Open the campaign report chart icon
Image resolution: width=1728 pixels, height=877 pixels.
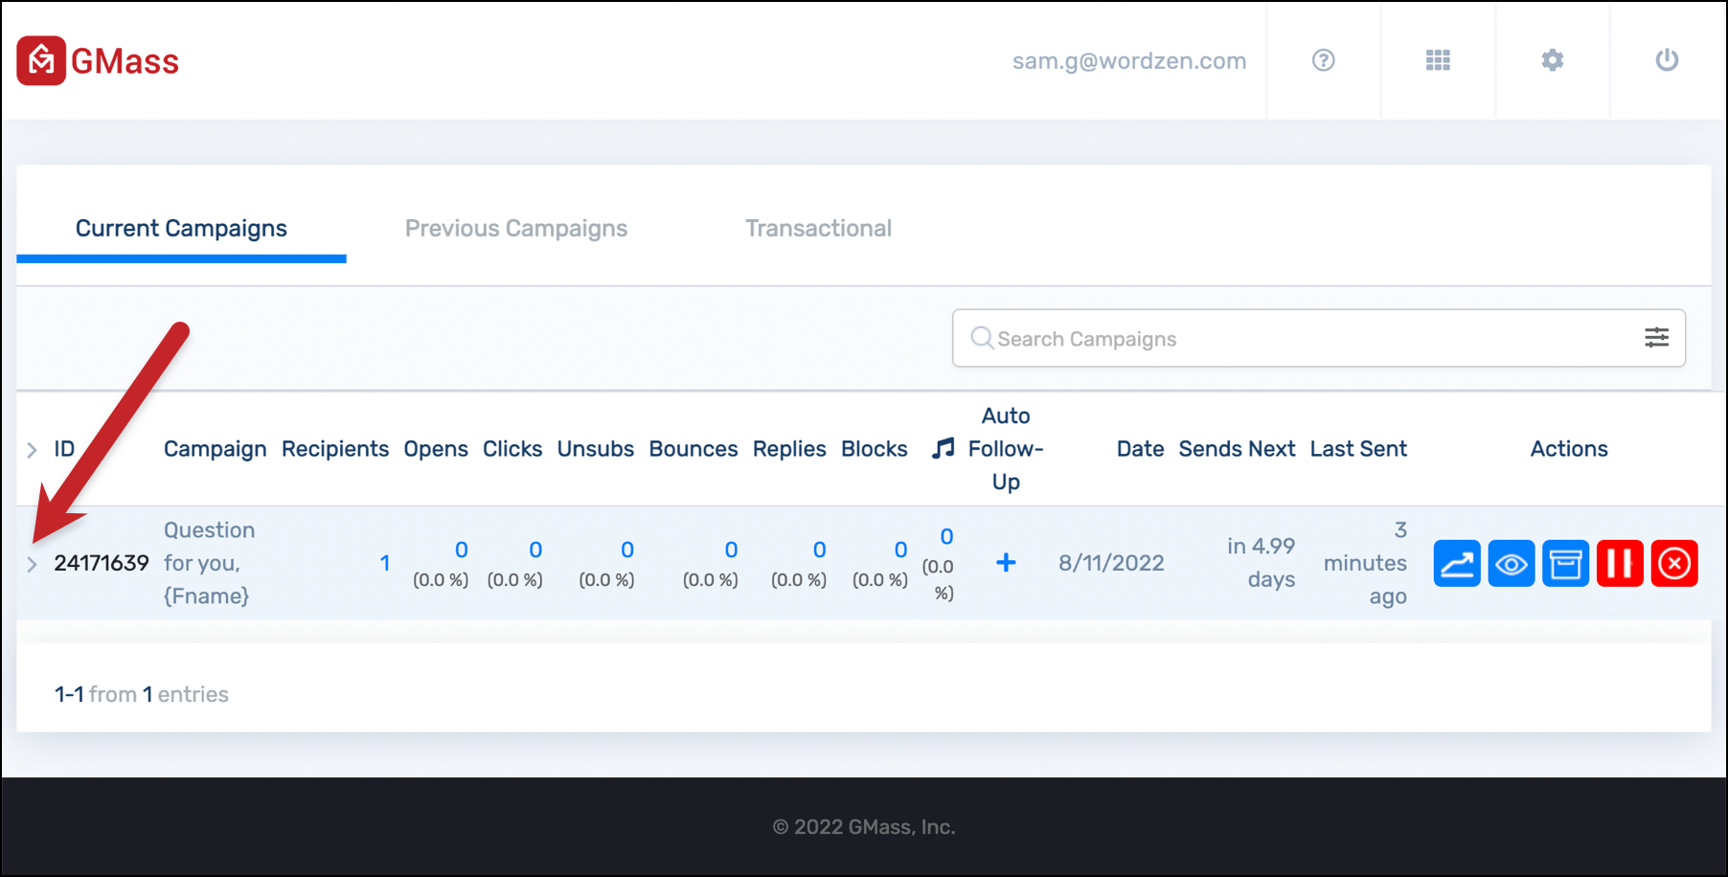pos(1457,563)
